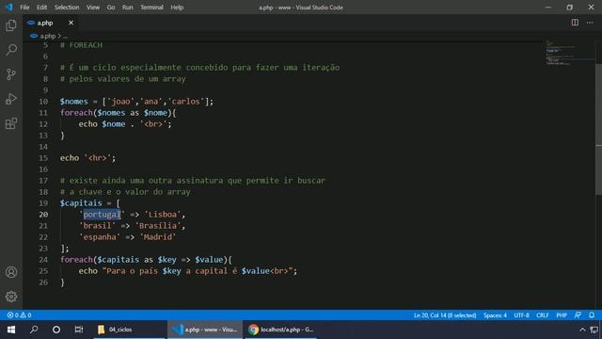
Task: Open the Go menu
Action: [111, 8]
